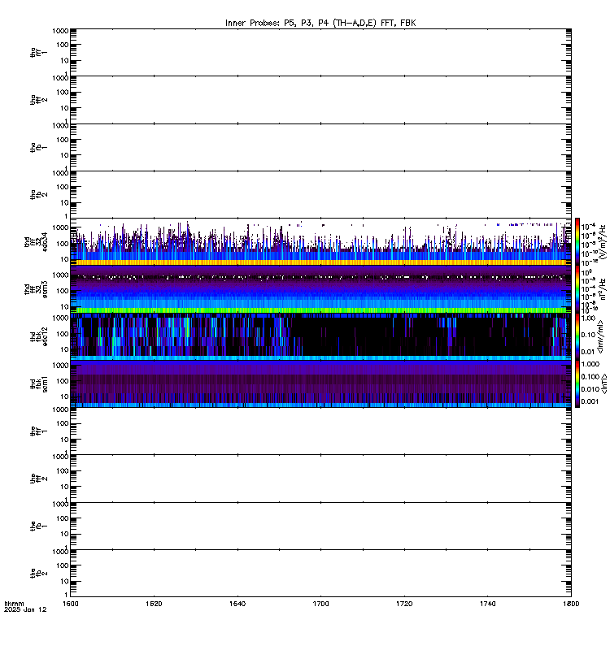Click the '<|mV/m|>' color bar unit label
The height and width of the screenshot is (650, 610).
click(600, 336)
